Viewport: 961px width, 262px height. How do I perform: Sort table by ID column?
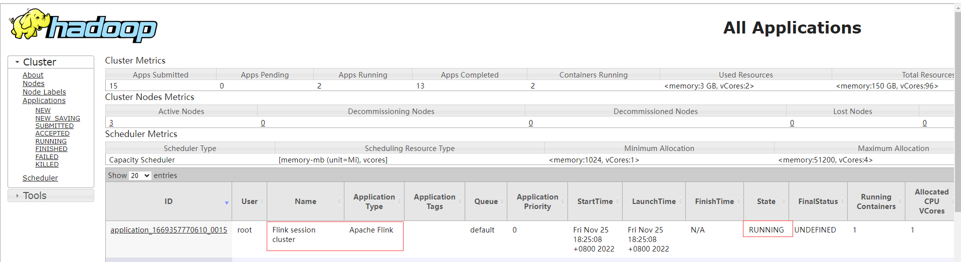point(168,201)
